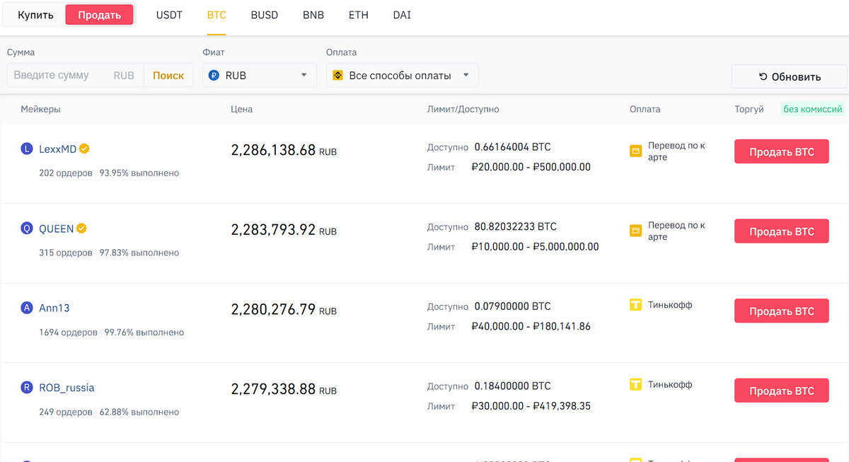This screenshot has width=849, height=462.
Task: Click price 2,279,338.88 RUB
Action: (x=284, y=389)
